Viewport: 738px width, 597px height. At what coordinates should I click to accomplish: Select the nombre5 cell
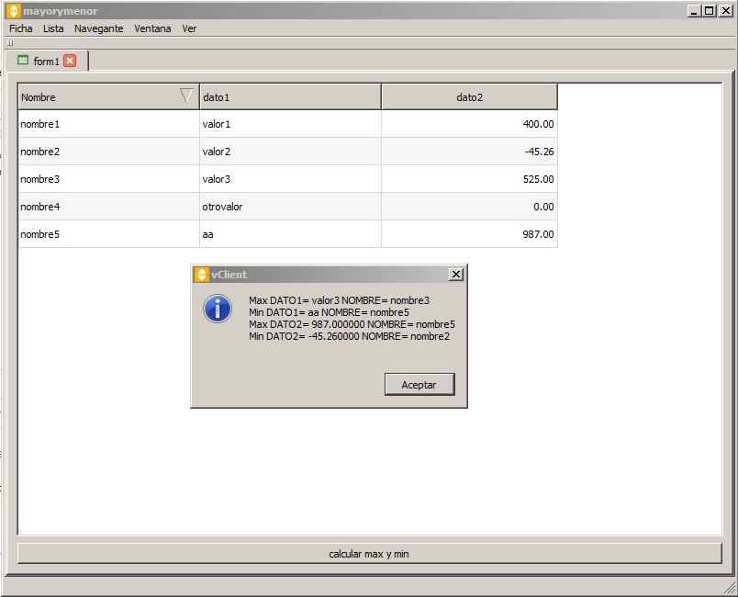coord(108,234)
